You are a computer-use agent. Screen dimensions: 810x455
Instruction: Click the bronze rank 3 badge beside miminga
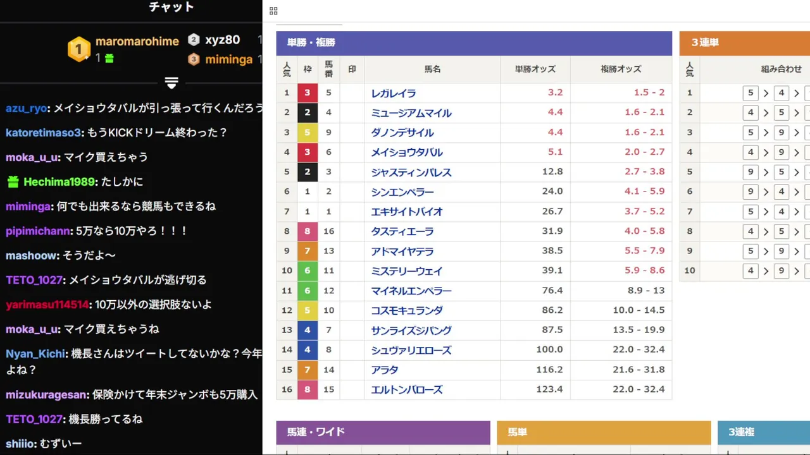click(x=194, y=59)
